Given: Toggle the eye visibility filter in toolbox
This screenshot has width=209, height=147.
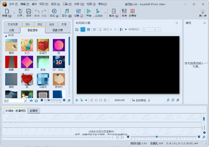Looking at the screenshot, I should [x=31, y=101].
